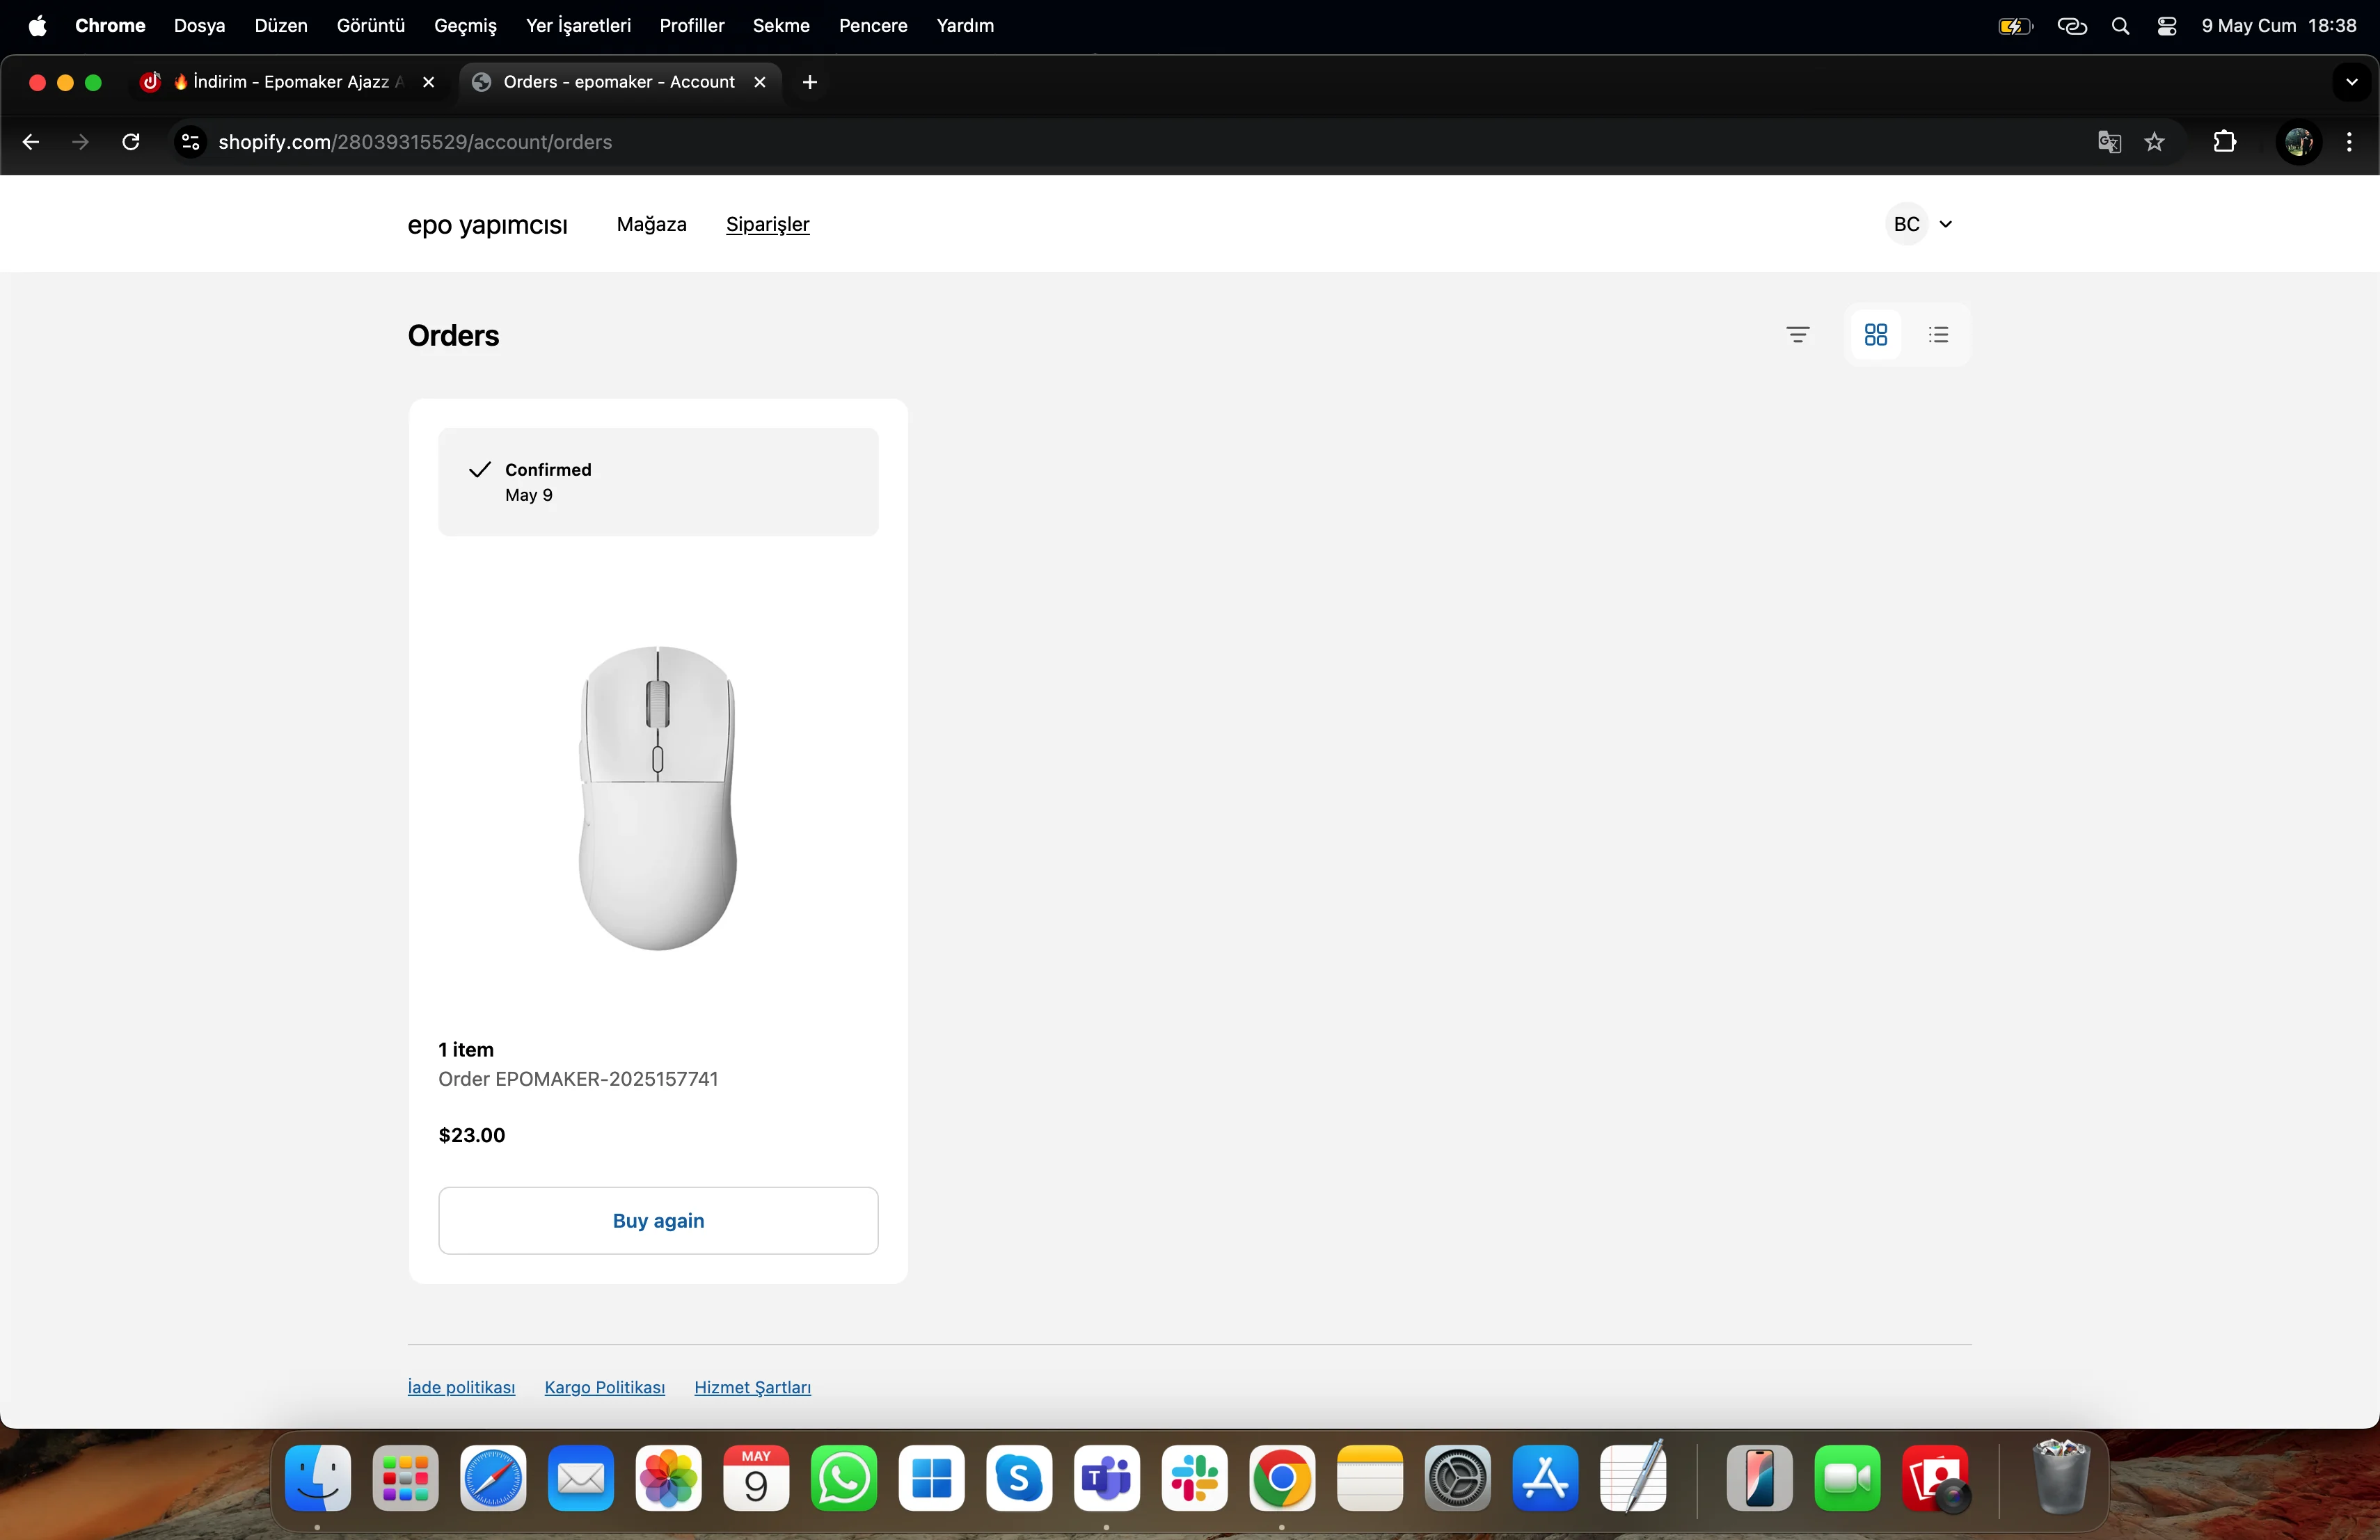The image size is (2380, 1540).
Task: Open Chrome three-dot menu
Action: coord(2349,142)
